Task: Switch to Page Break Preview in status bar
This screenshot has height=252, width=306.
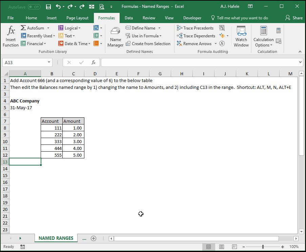Action: [x=234, y=247]
